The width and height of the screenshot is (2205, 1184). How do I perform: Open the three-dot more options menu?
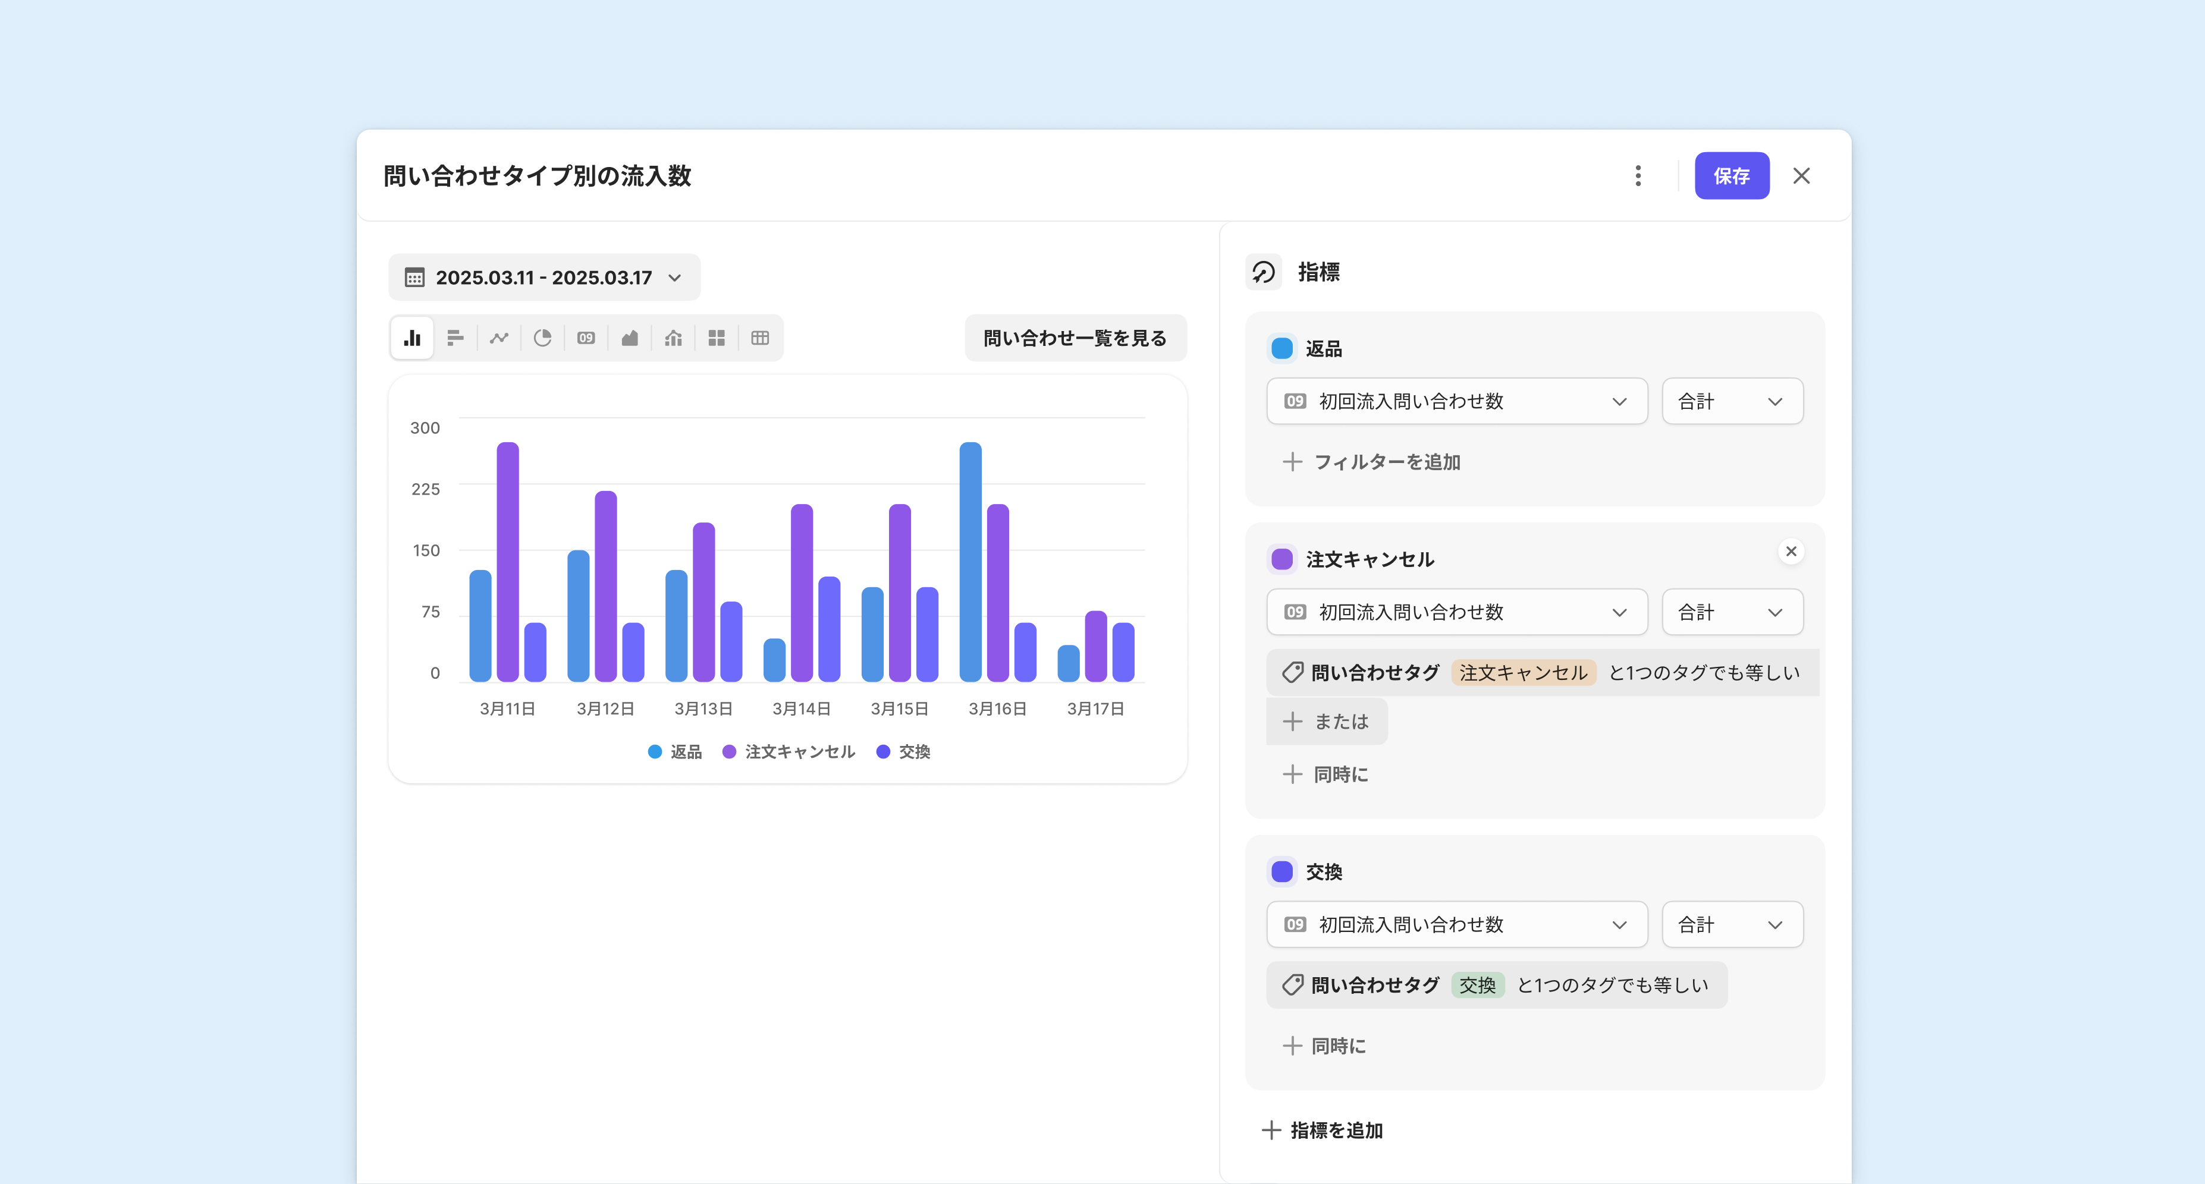pyautogui.click(x=1638, y=175)
